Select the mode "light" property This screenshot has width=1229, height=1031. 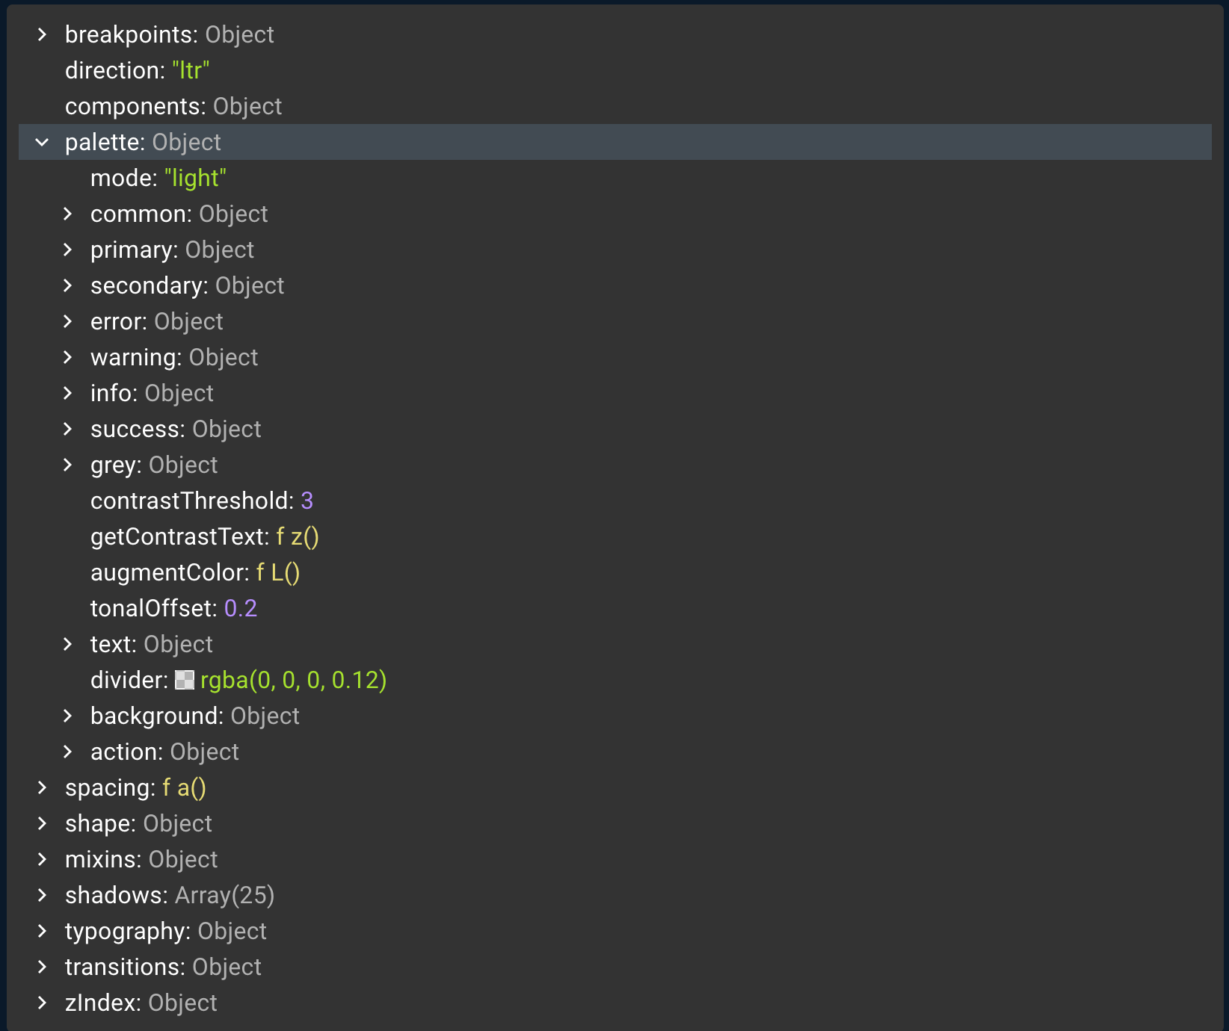tap(158, 178)
